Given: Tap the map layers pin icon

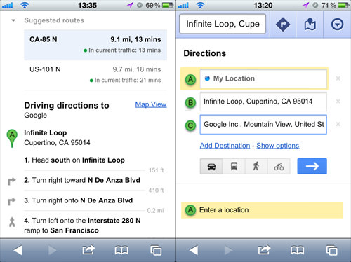Looking at the screenshot, I should 310,25.
